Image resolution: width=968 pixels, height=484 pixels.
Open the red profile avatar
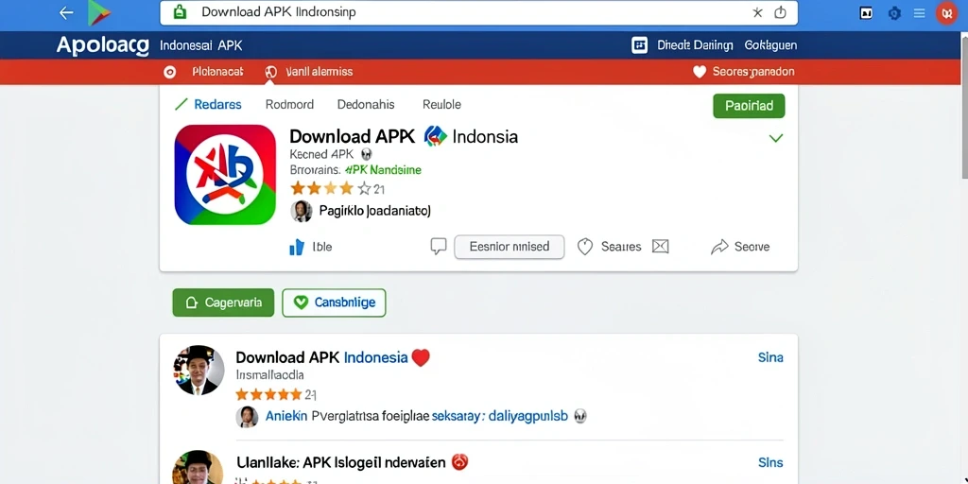click(946, 13)
